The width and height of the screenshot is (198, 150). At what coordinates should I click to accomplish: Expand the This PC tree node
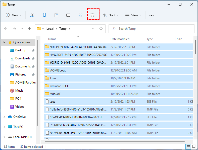click(4, 127)
